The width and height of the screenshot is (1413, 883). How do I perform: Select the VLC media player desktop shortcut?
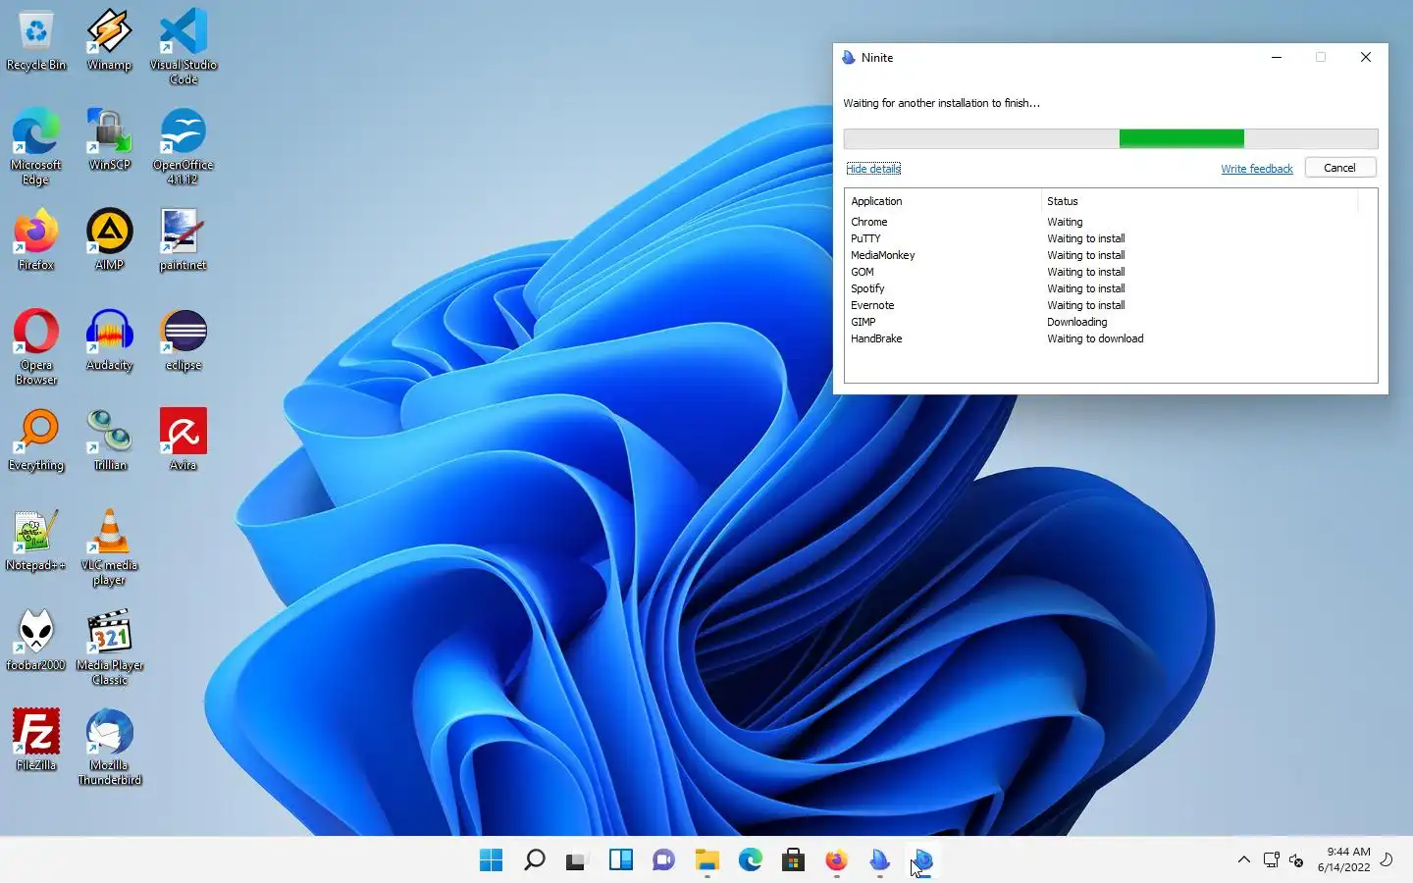[109, 547]
